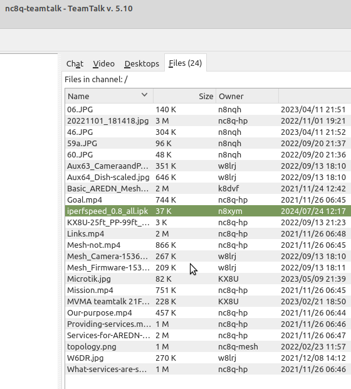Select the file 06.JPG
The width and height of the screenshot is (351, 389).
tap(208, 109)
